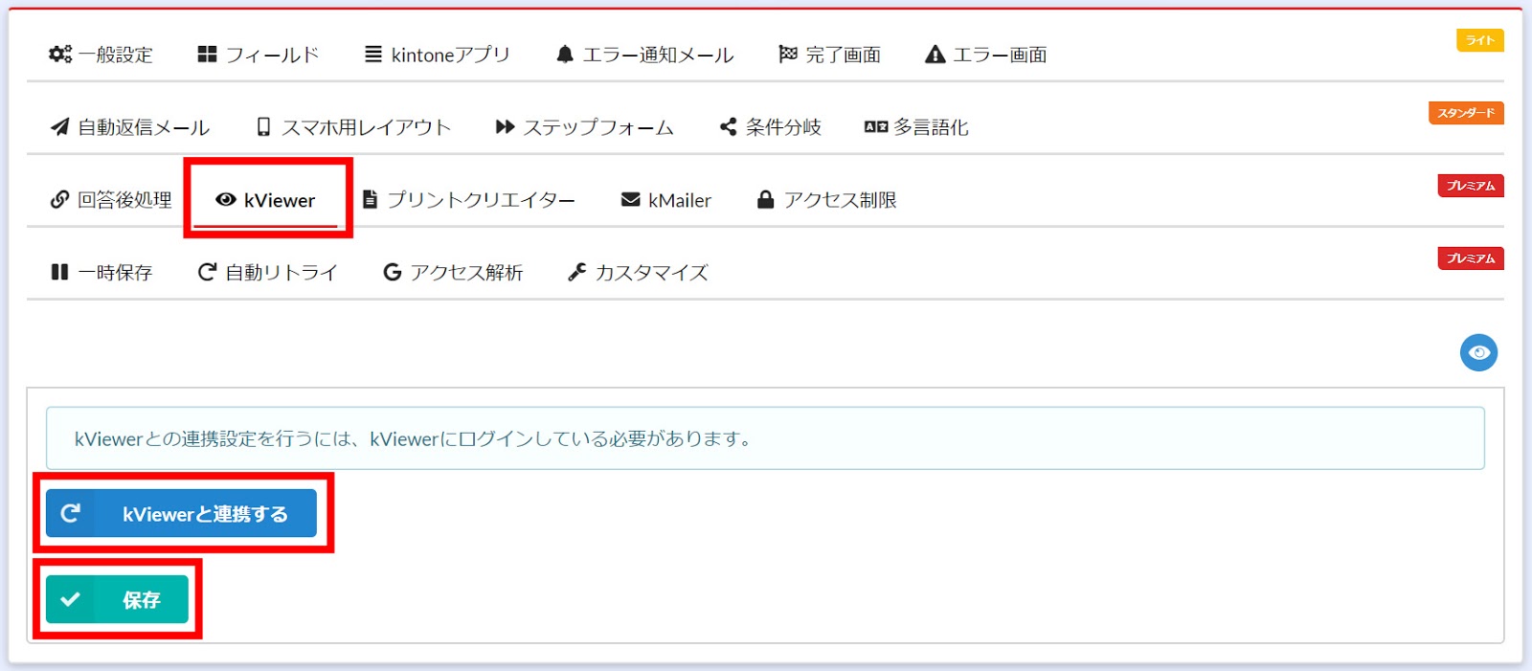Viewport: 1532px width, 671px height.
Task: Click the bell icon for エラー通知メール
Action: tap(565, 55)
